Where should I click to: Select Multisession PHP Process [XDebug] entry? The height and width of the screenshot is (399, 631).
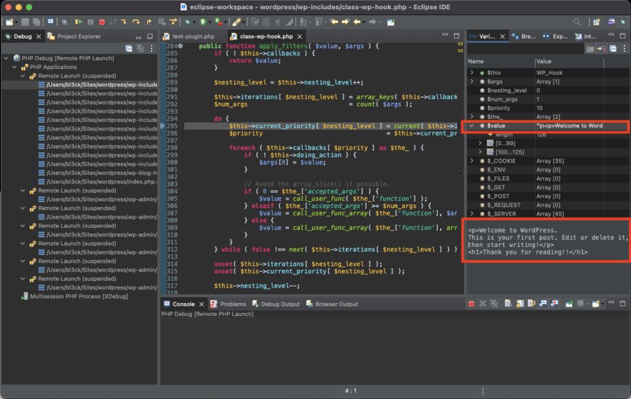75,296
